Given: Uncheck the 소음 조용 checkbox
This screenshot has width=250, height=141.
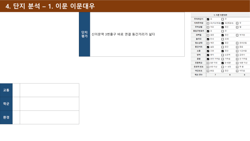Looking at the screenshot, I should (208, 51).
